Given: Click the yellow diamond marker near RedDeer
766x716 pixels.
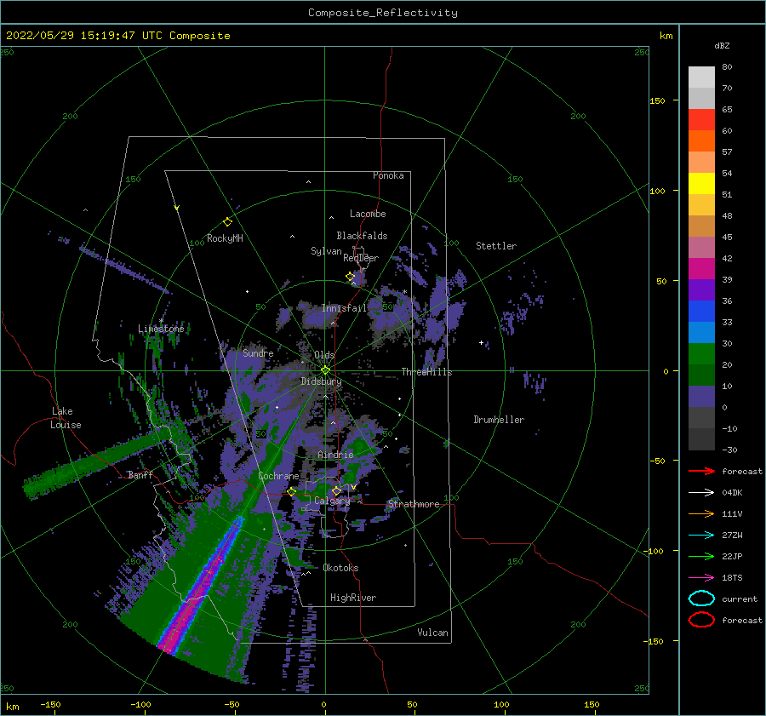Looking at the screenshot, I should click(x=351, y=277).
